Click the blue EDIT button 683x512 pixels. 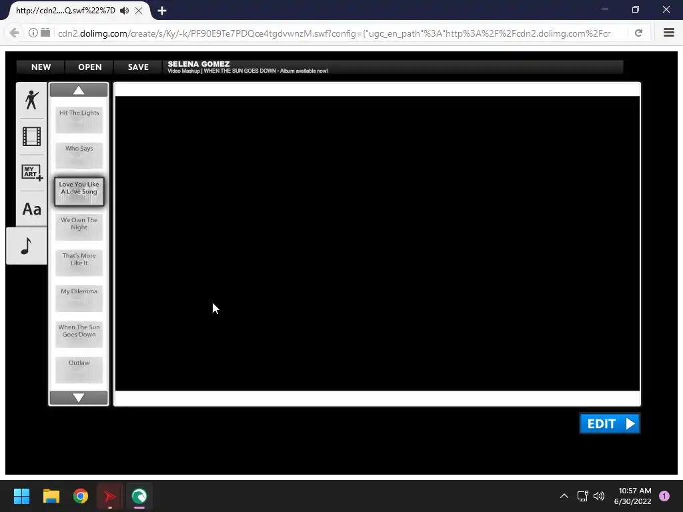pyautogui.click(x=610, y=423)
